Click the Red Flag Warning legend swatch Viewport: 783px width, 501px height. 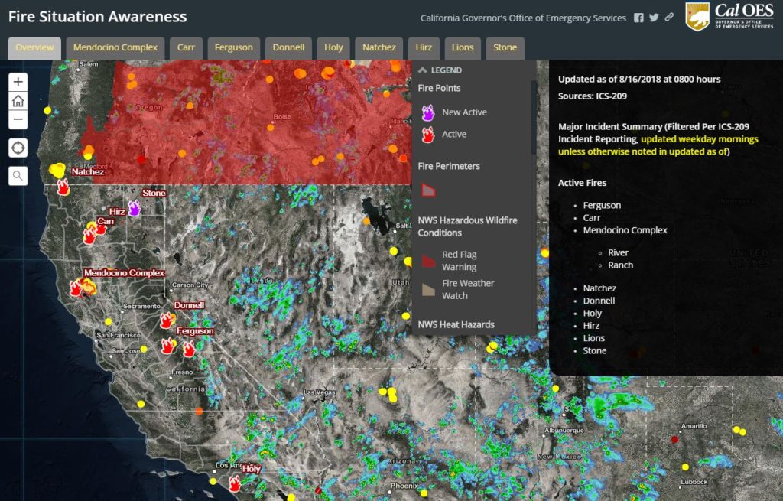tap(428, 261)
